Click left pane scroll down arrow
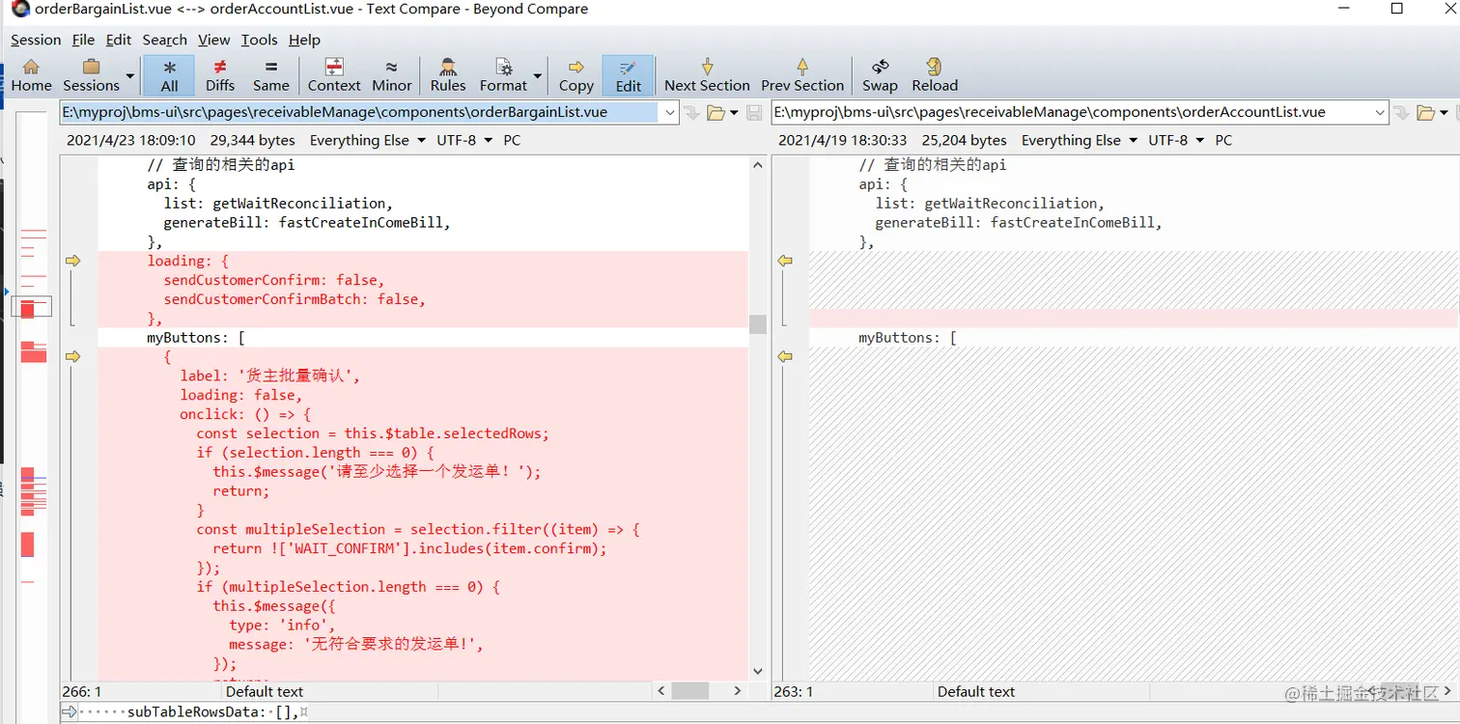Image resolution: width=1460 pixels, height=724 pixels. (758, 671)
